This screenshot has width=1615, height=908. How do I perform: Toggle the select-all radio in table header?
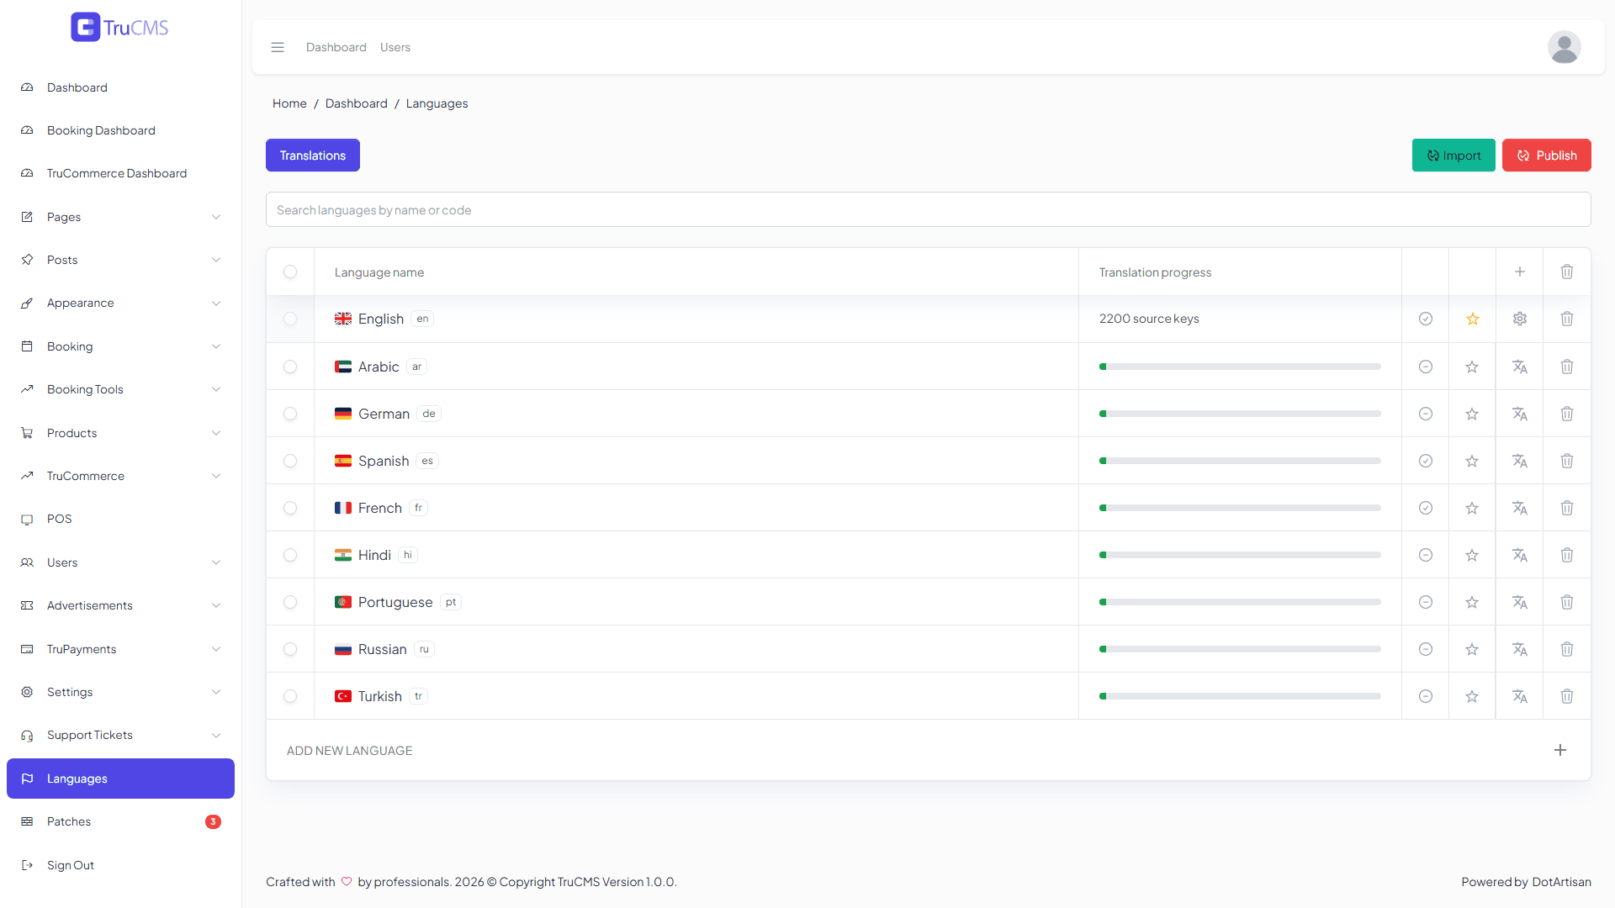coord(290,272)
